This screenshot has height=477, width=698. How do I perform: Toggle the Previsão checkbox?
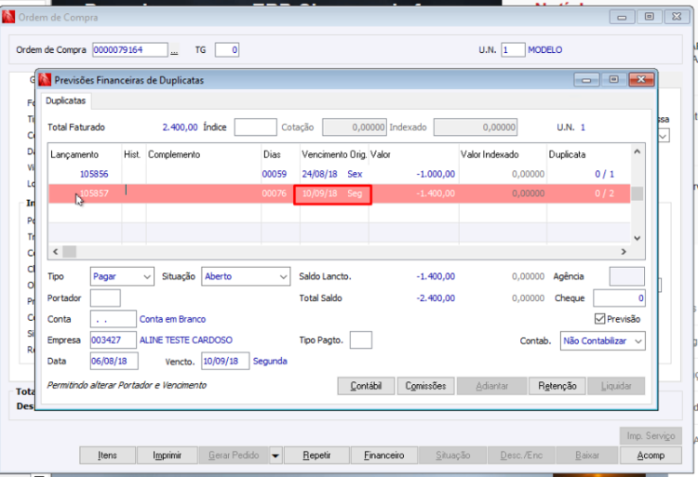click(599, 319)
